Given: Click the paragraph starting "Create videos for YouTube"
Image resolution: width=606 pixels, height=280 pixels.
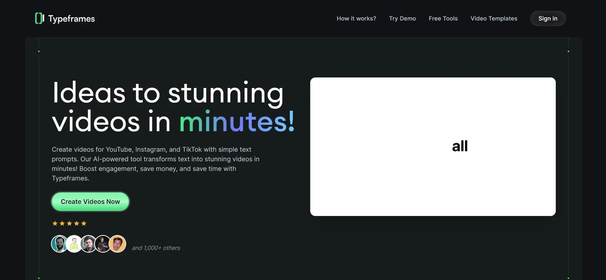Looking at the screenshot, I should point(156,164).
